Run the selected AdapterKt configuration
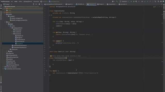Image resolution: width=165 pixels, height=92 pixels. coord(131,2)
